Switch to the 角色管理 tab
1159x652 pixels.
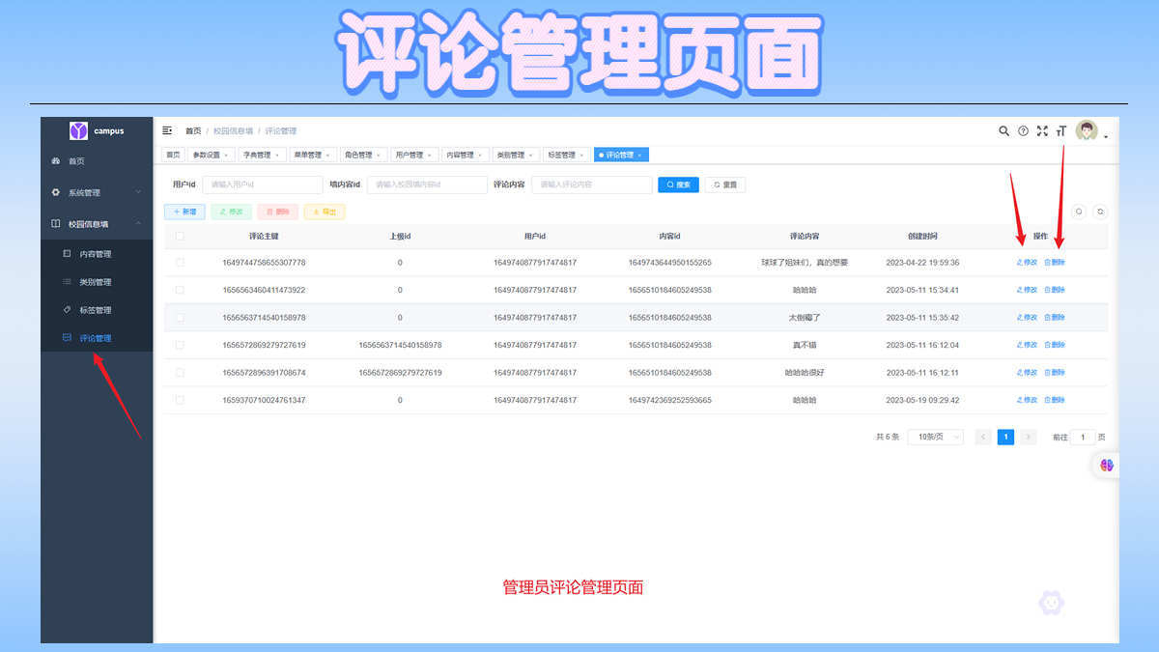click(x=362, y=155)
